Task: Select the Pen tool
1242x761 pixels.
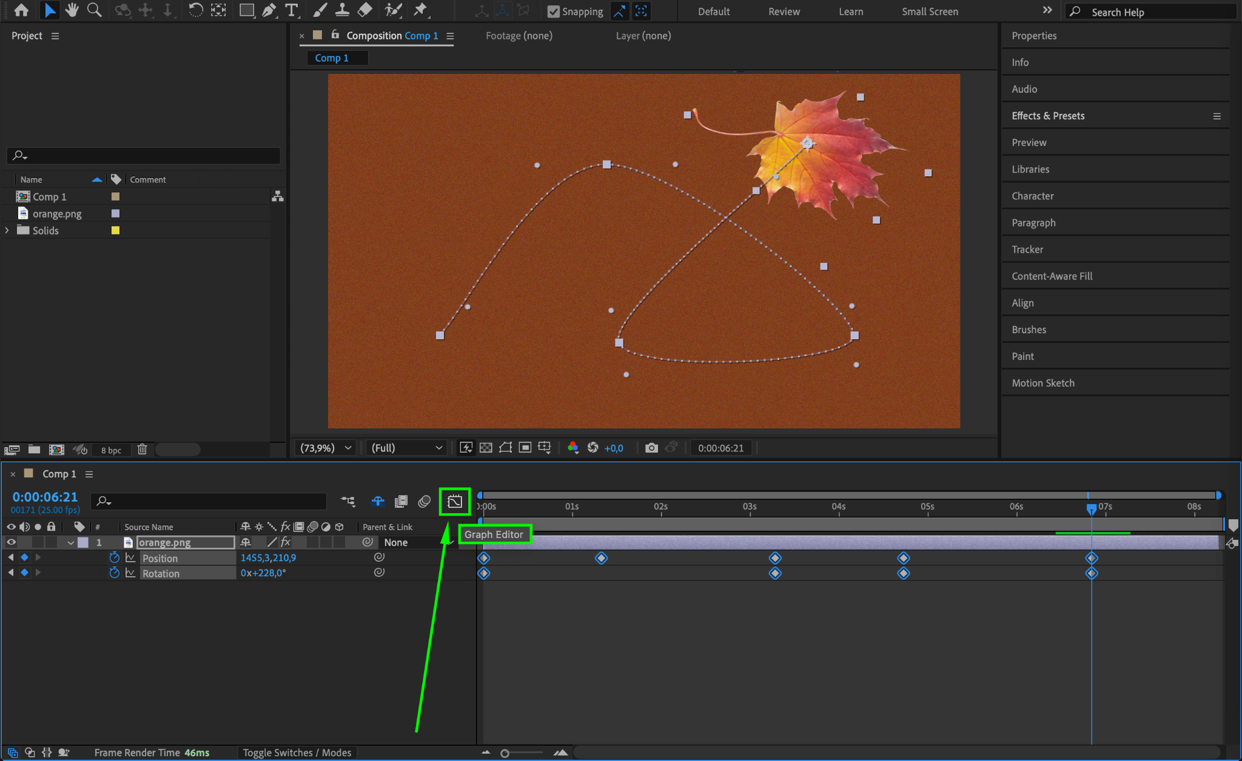Action: click(269, 10)
